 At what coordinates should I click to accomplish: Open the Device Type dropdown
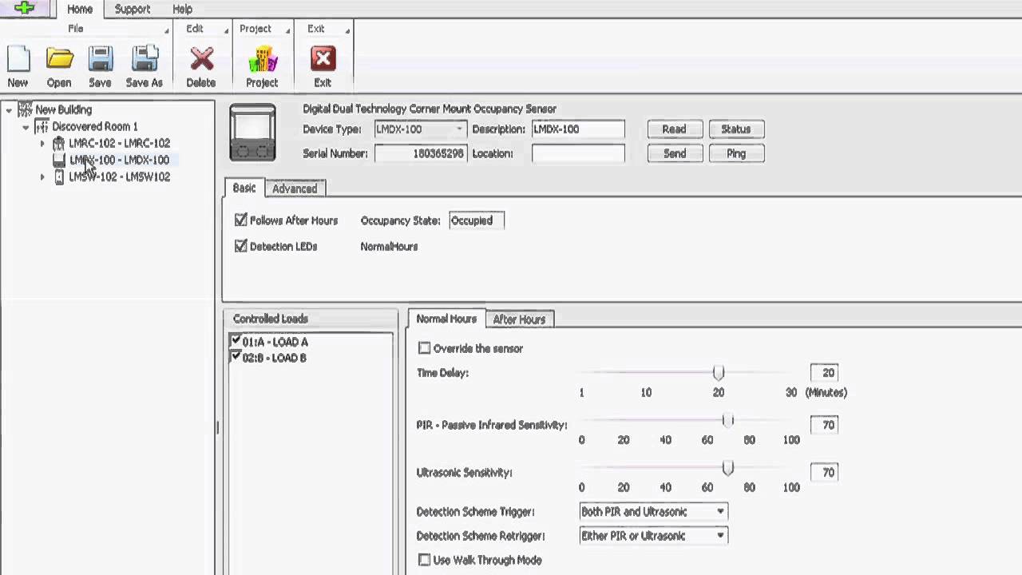459,129
